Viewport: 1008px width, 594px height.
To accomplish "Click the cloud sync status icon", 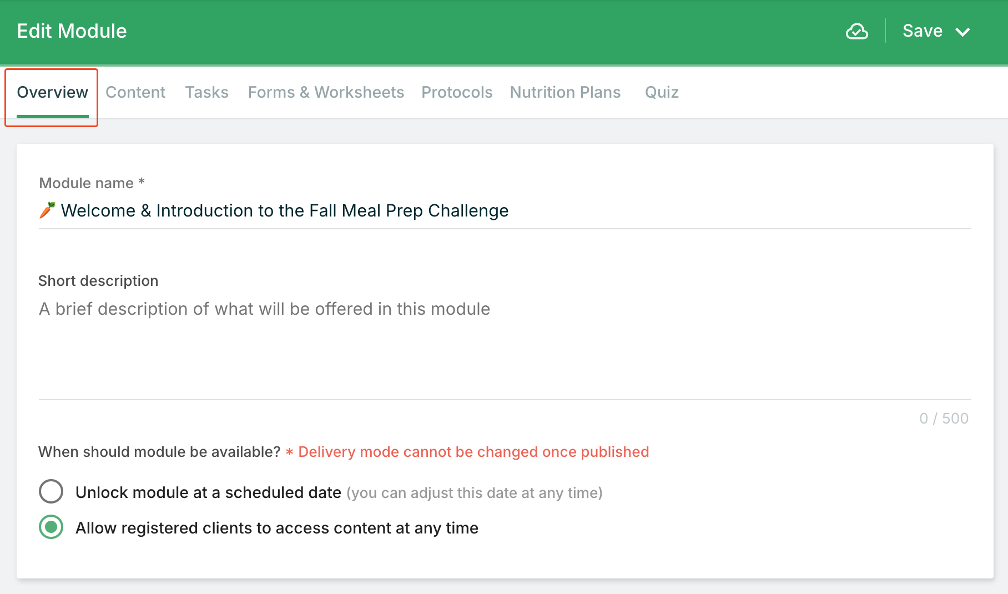I will (x=856, y=32).
